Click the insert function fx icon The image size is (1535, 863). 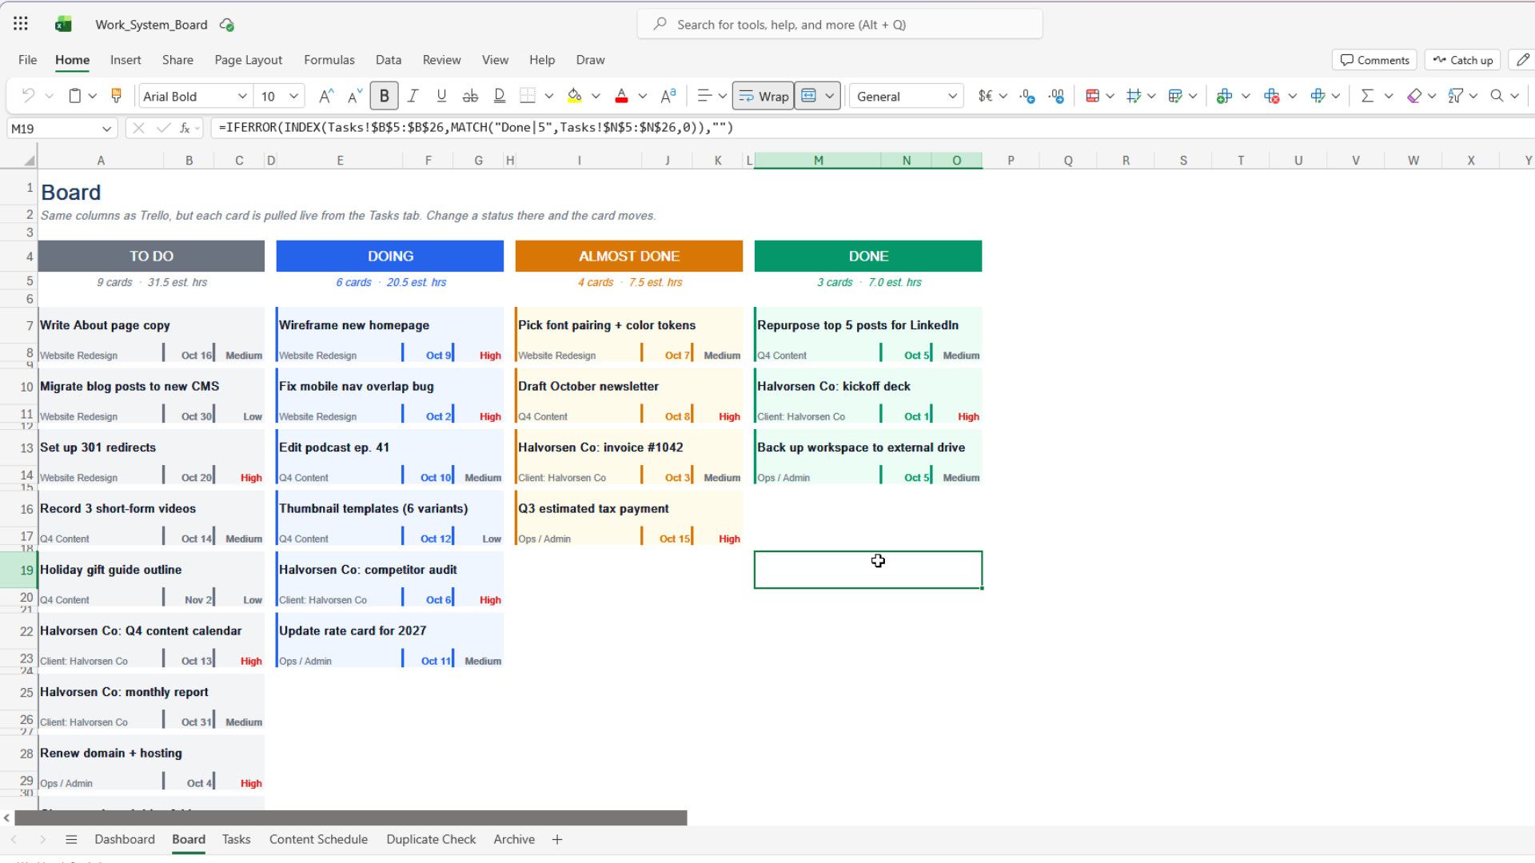pos(185,128)
